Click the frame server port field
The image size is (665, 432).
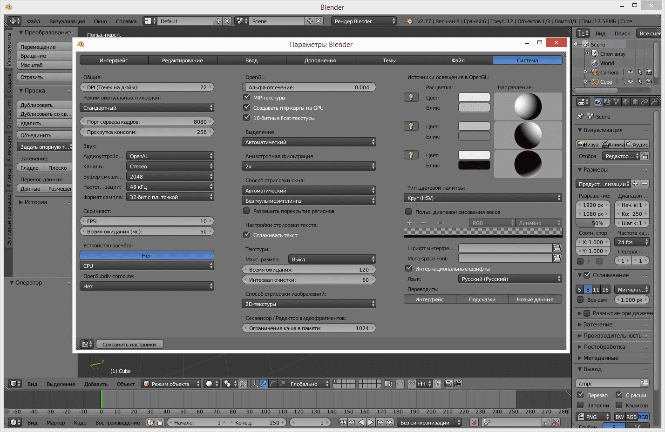click(147, 121)
